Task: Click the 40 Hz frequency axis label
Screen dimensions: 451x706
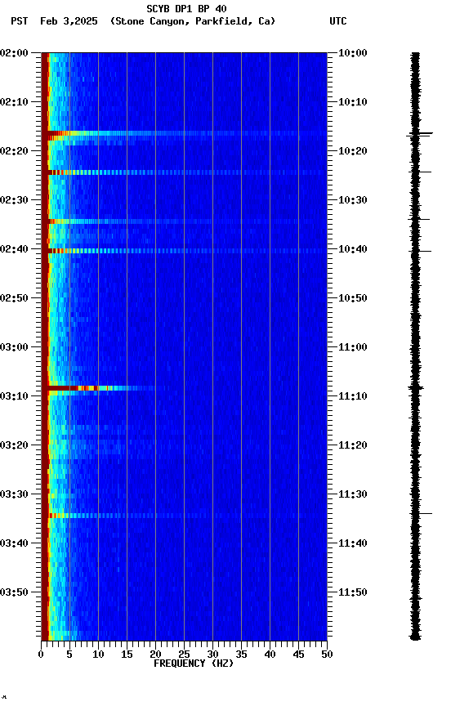Action: click(x=270, y=655)
